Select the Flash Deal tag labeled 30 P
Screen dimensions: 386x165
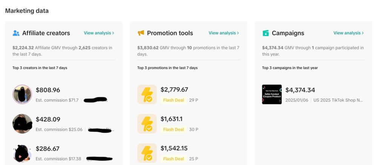tap(173, 130)
